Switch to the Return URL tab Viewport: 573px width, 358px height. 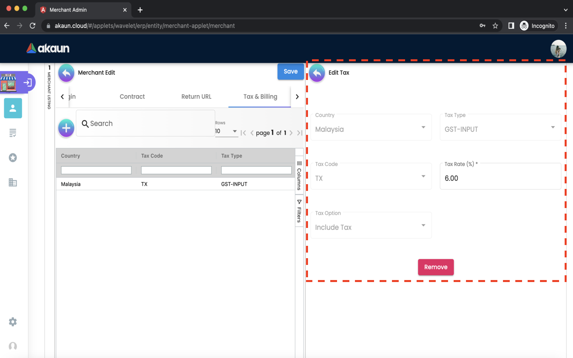point(196,97)
